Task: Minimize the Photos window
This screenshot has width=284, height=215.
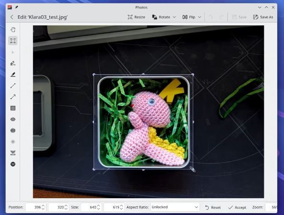Action: [x=260, y=7]
